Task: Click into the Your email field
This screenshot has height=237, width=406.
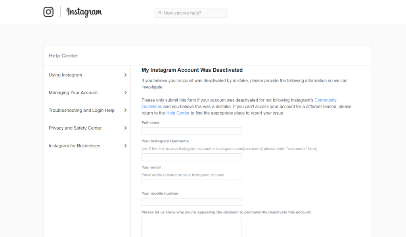Action: 192,183
